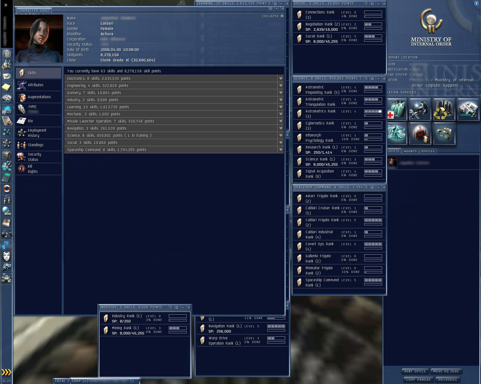
Task: Open the repair shop welder station service
Action: [x=420, y=109]
